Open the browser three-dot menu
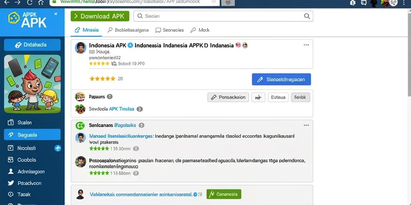This screenshot has height=205, width=411. pos(404,3)
